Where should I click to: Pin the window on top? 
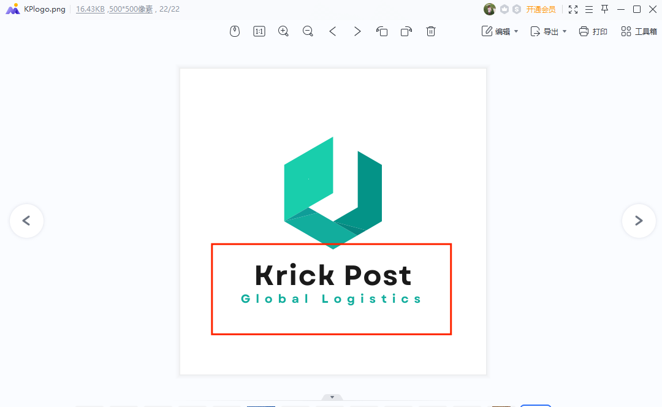pyautogui.click(x=604, y=9)
